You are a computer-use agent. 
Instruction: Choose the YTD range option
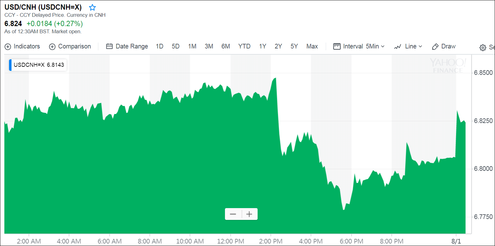(244, 46)
